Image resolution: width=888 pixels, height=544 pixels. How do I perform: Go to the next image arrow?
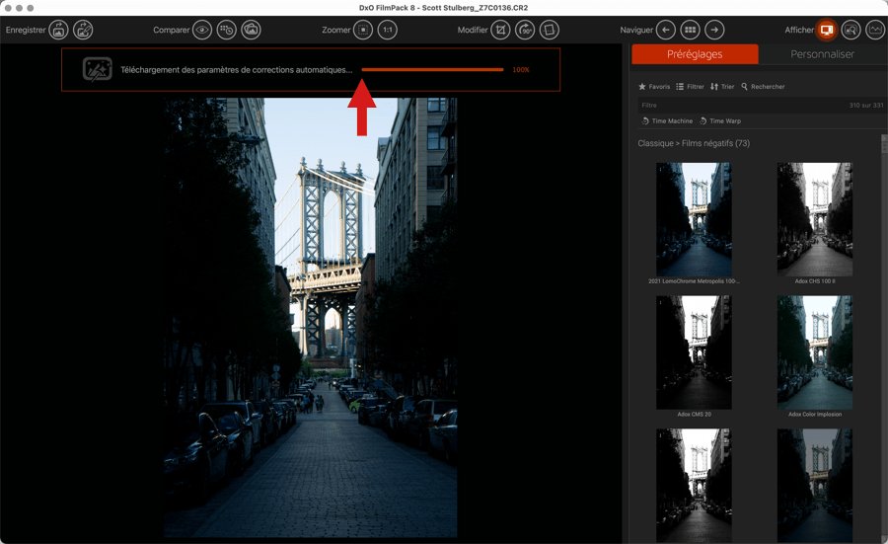(x=714, y=30)
